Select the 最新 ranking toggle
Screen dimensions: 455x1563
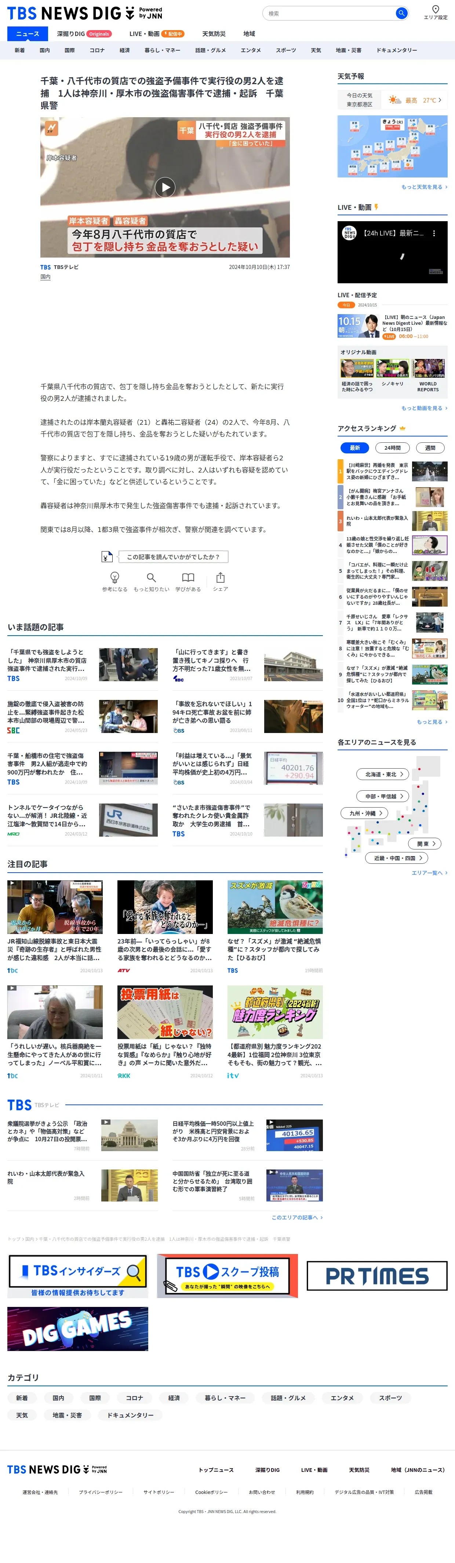[x=354, y=448]
